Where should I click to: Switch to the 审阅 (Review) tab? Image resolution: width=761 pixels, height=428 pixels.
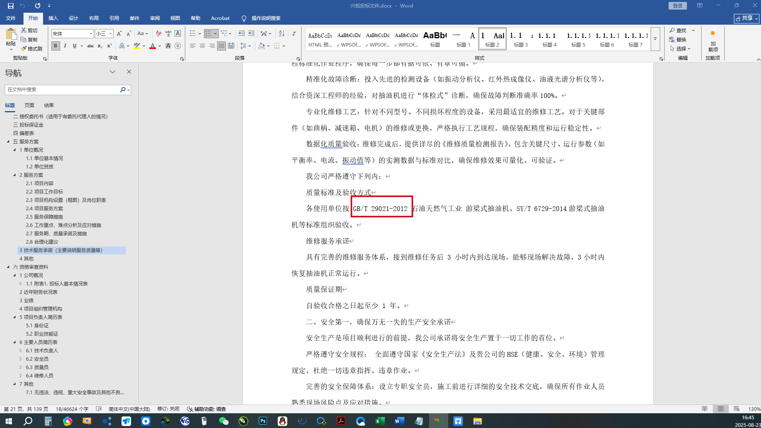click(155, 18)
